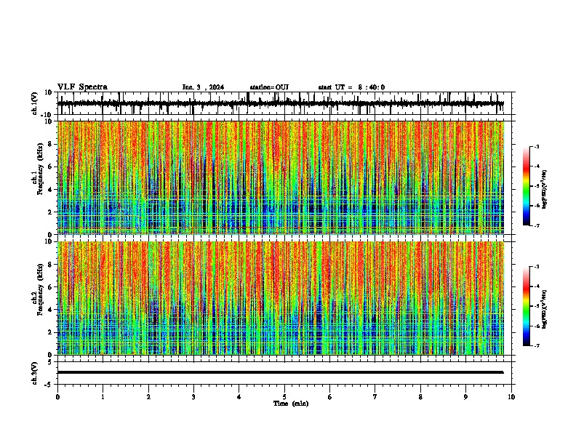
Task: Click the ch.2 spectrogram color scale bar
Action: tap(527, 306)
